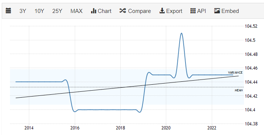264x135 pixels.
Task: Click the Compare shuffle icon
Action: pos(123,11)
